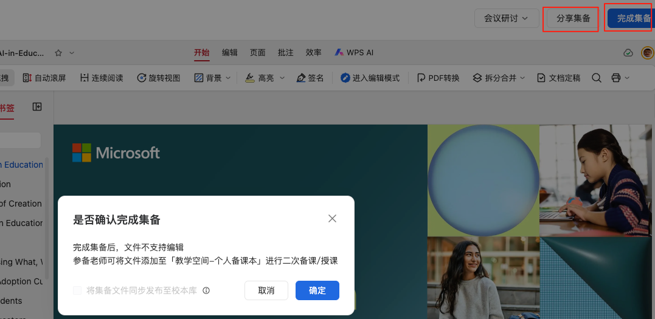Click the info icon beside sync option
The height and width of the screenshot is (319, 655).
[x=206, y=290]
